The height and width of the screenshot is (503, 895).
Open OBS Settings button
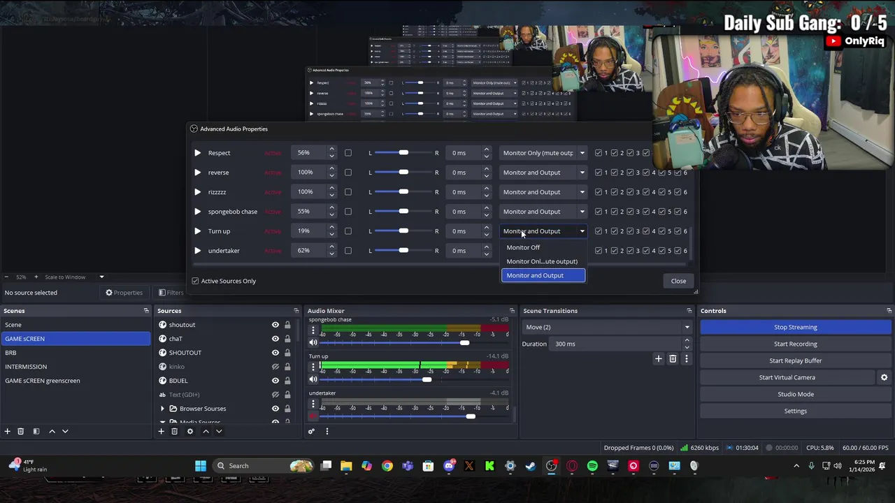pos(796,411)
